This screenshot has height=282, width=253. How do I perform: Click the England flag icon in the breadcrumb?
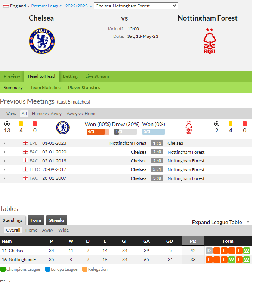click(6, 6)
